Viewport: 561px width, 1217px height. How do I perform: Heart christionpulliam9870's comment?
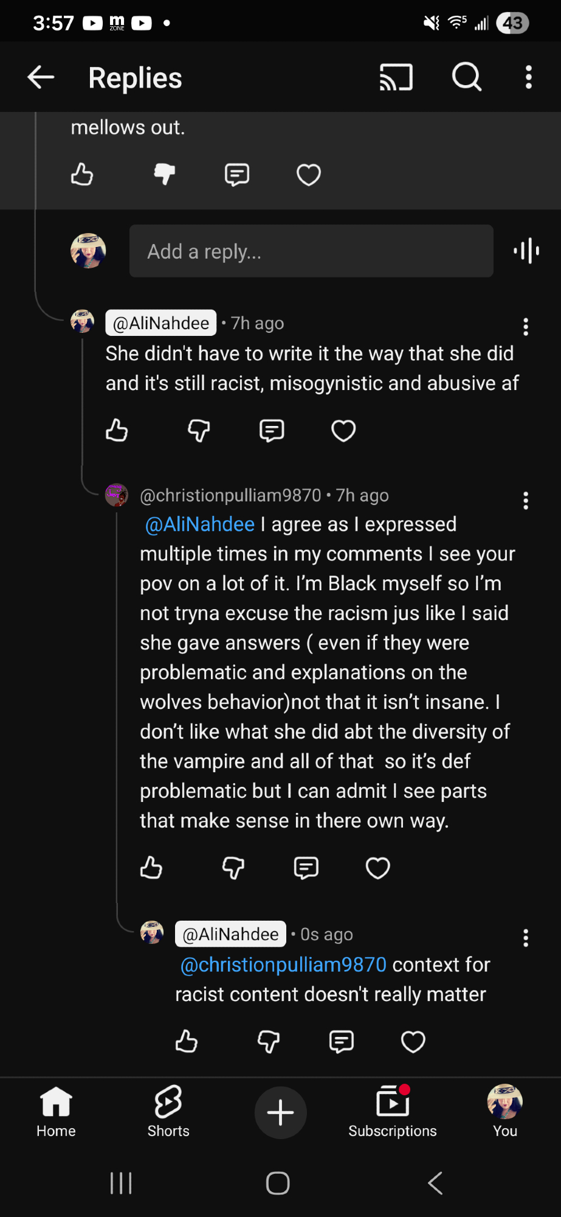click(x=377, y=868)
